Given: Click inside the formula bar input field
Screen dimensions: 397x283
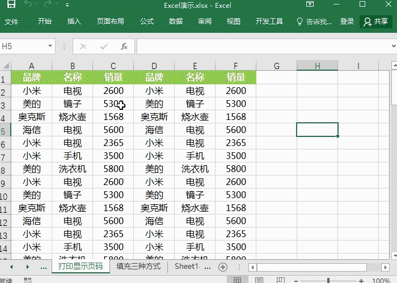Looking at the screenshot, I should click(261, 46).
